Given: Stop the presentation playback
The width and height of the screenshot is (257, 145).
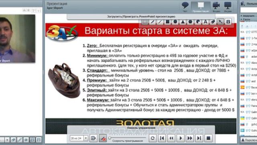Looking at the screenshot, I should tap(208, 138).
